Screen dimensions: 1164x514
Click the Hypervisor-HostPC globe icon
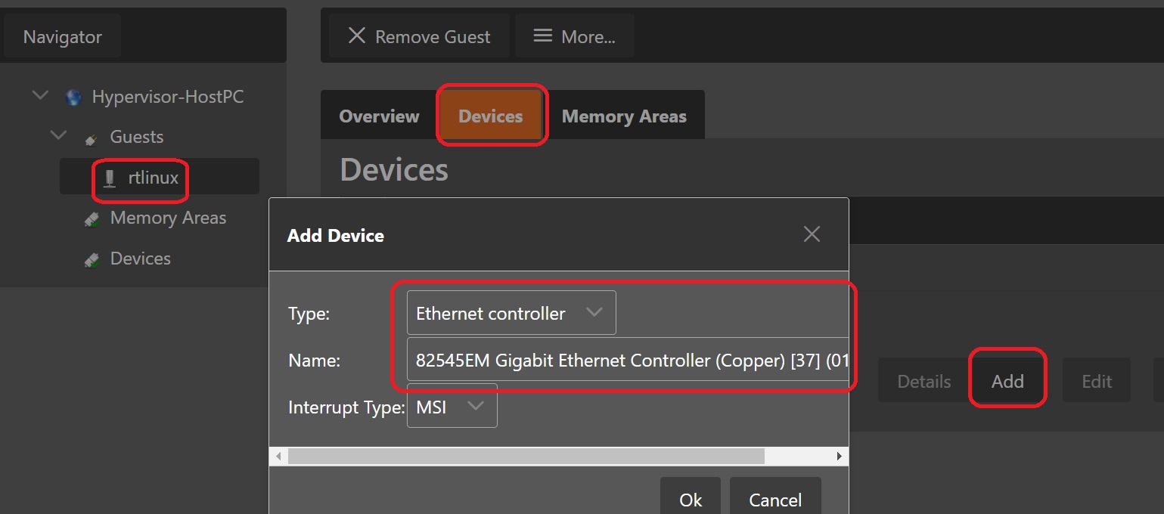click(x=73, y=97)
